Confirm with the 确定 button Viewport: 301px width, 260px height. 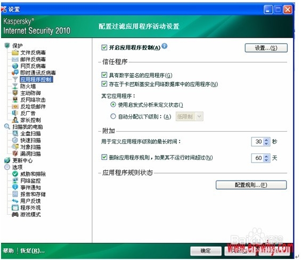pyautogui.click(x=206, y=251)
